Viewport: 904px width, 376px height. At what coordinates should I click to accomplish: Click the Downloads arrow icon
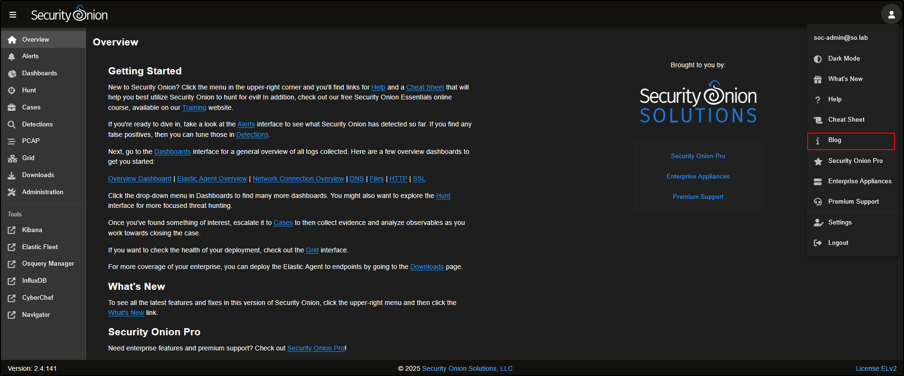click(x=12, y=175)
